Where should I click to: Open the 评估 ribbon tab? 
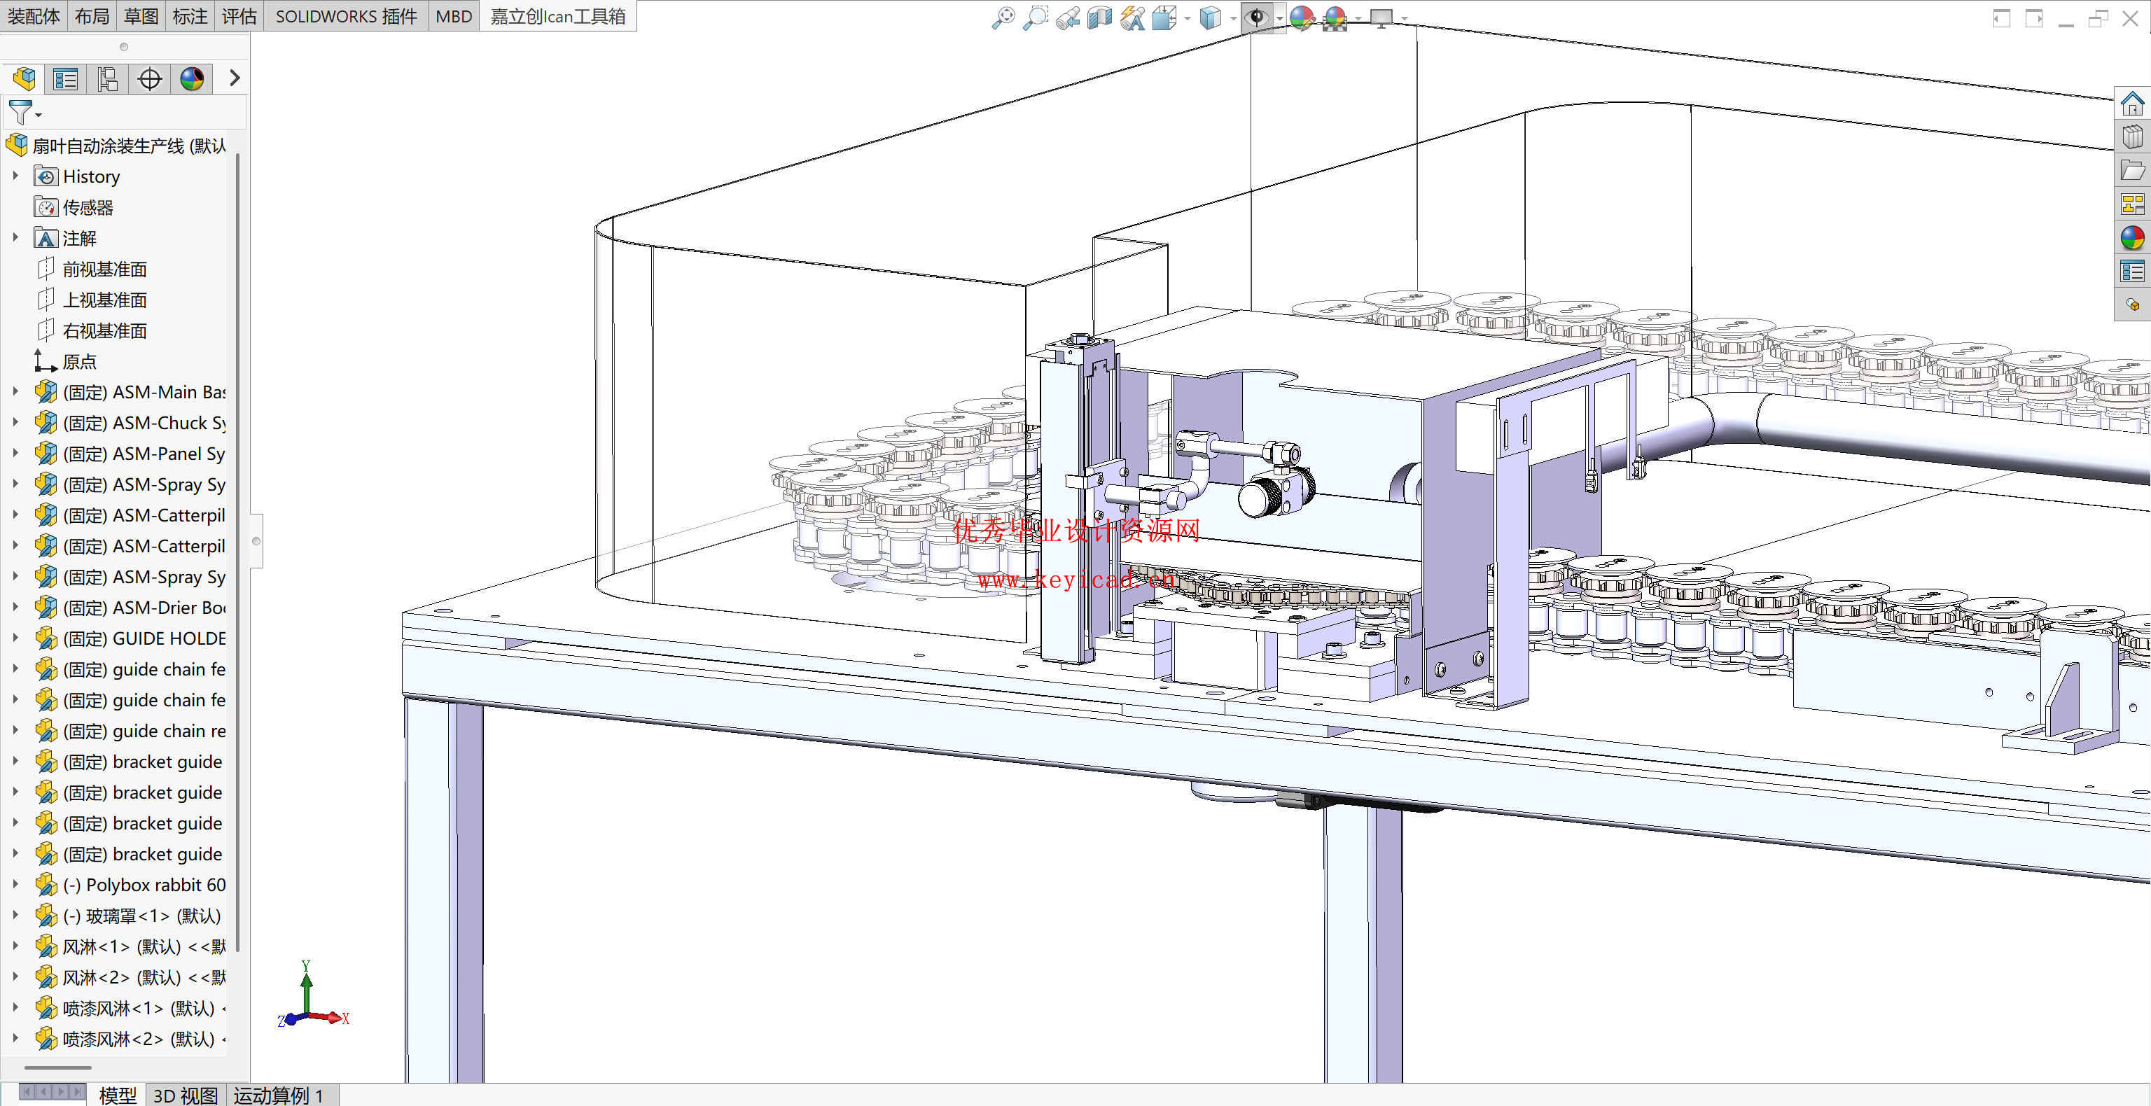click(x=239, y=17)
